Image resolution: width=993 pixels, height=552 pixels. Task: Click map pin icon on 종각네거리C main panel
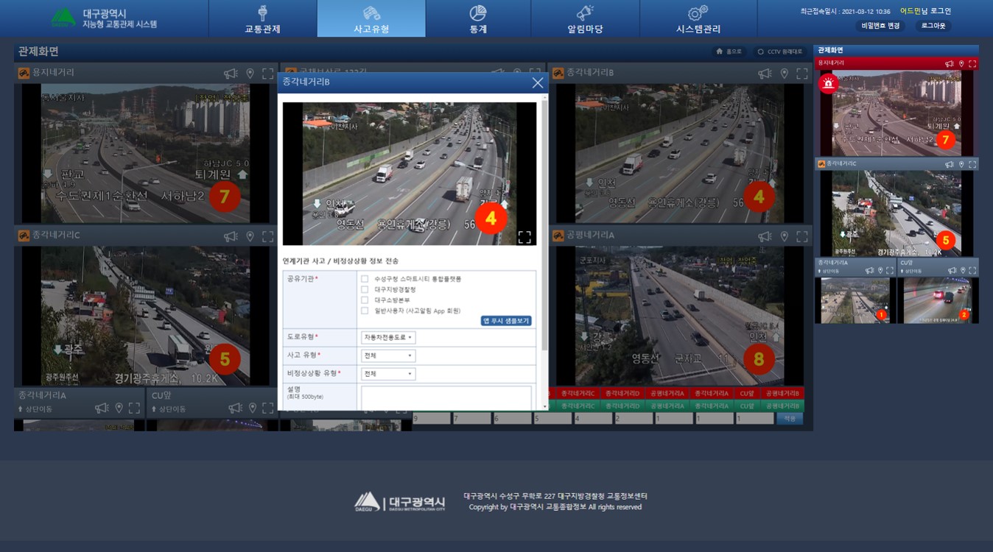click(250, 236)
